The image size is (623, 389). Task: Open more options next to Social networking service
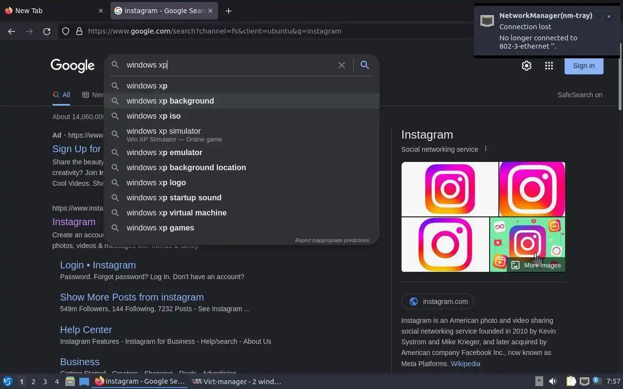click(x=485, y=149)
